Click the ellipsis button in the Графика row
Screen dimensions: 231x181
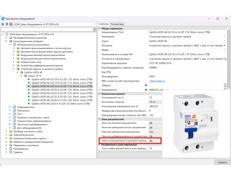(x=225, y=85)
